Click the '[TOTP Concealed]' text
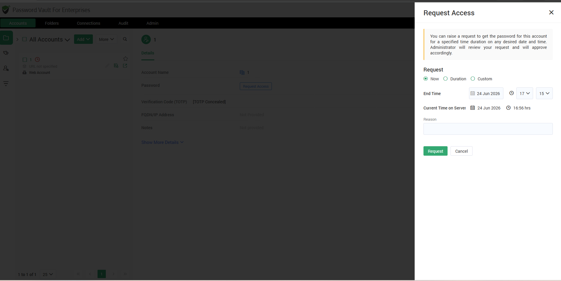The image size is (561, 281). point(209,102)
